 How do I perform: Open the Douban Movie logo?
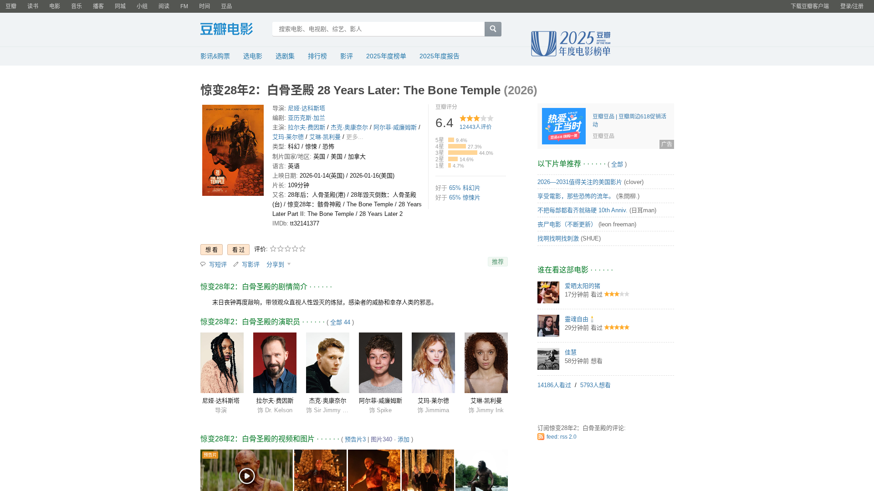(x=226, y=29)
